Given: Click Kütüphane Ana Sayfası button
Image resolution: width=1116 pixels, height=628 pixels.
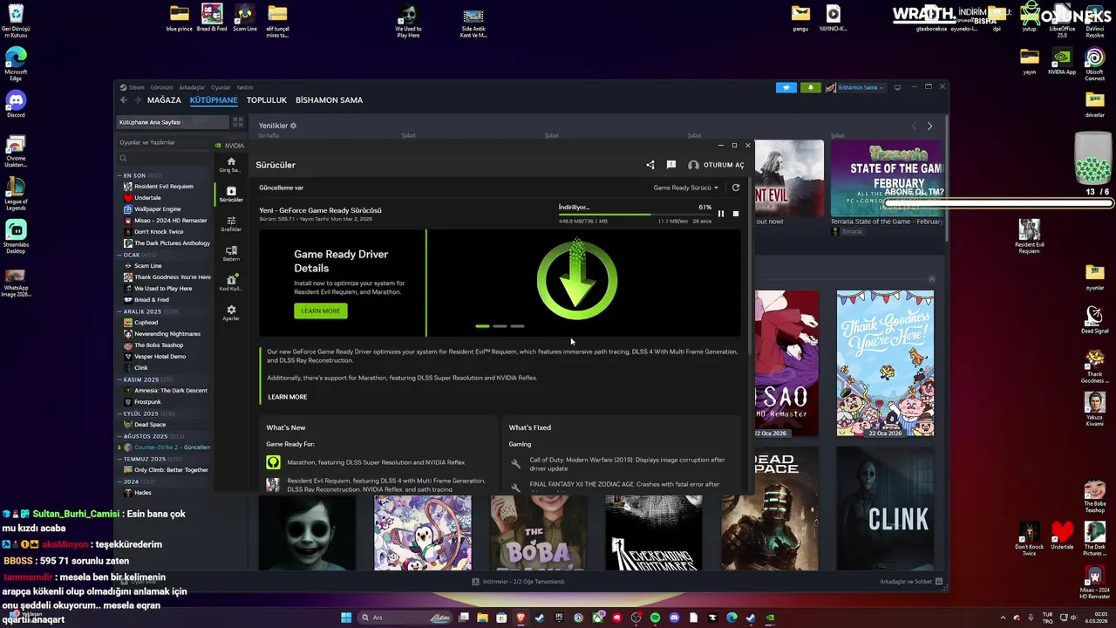Looking at the screenshot, I should coord(172,122).
